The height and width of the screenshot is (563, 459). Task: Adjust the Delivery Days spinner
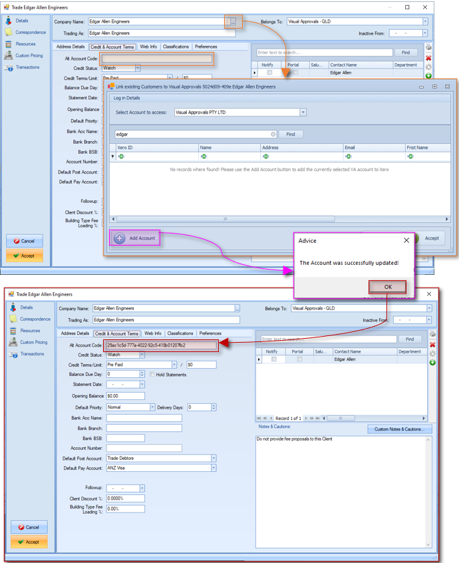click(x=214, y=407)
